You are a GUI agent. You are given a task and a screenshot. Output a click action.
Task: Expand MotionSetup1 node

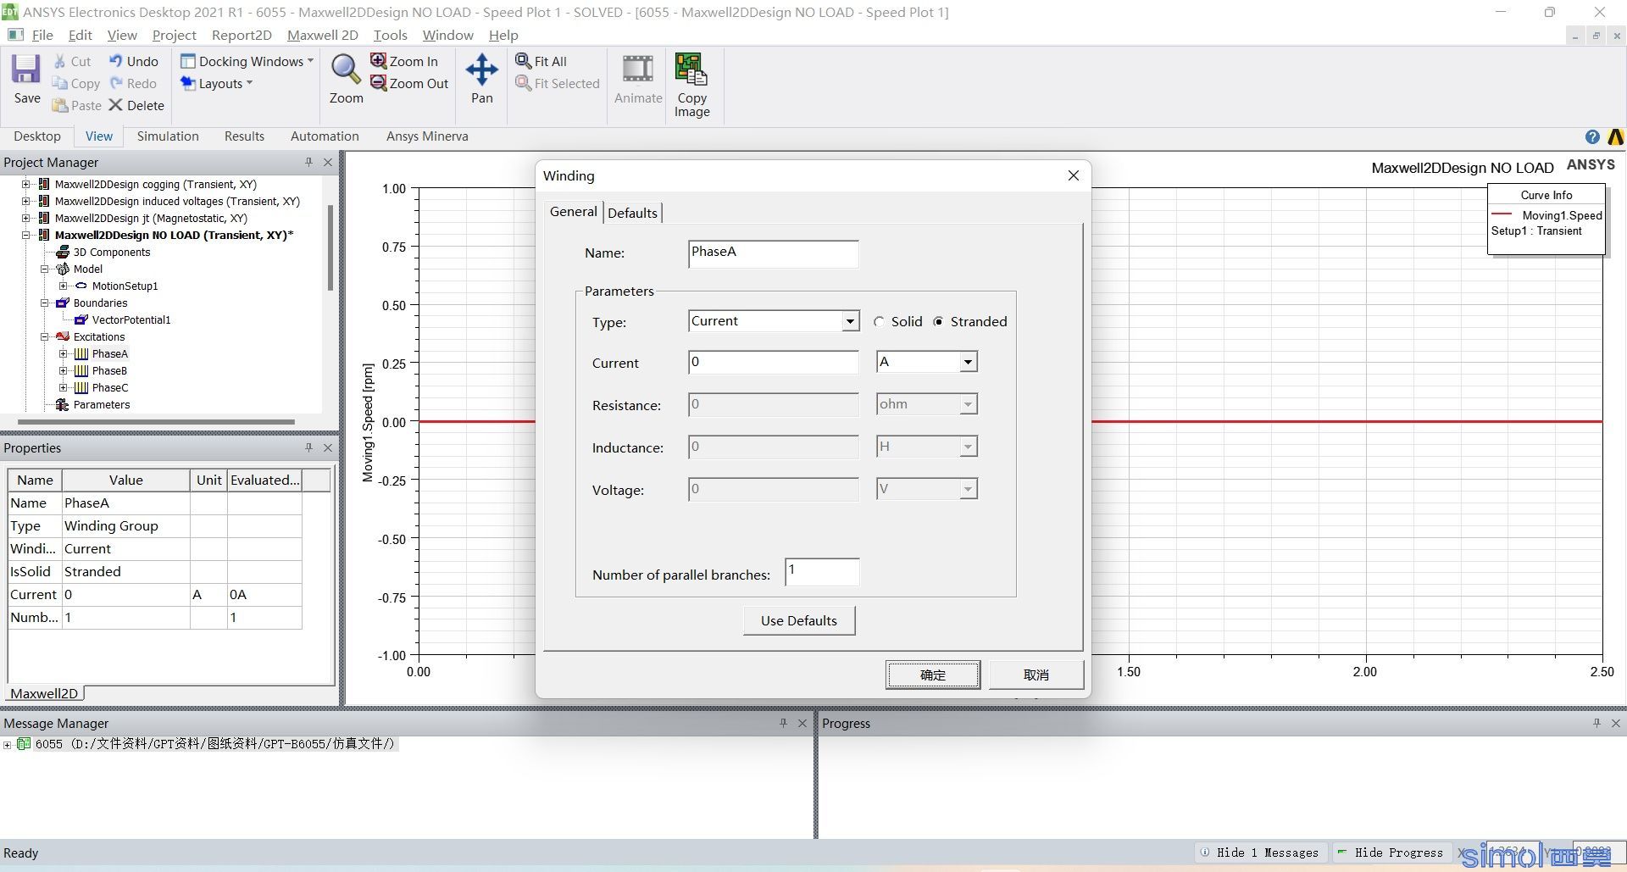pos(63,286)
